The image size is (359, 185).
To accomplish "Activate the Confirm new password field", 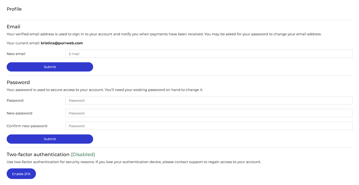I will point(209,126).
